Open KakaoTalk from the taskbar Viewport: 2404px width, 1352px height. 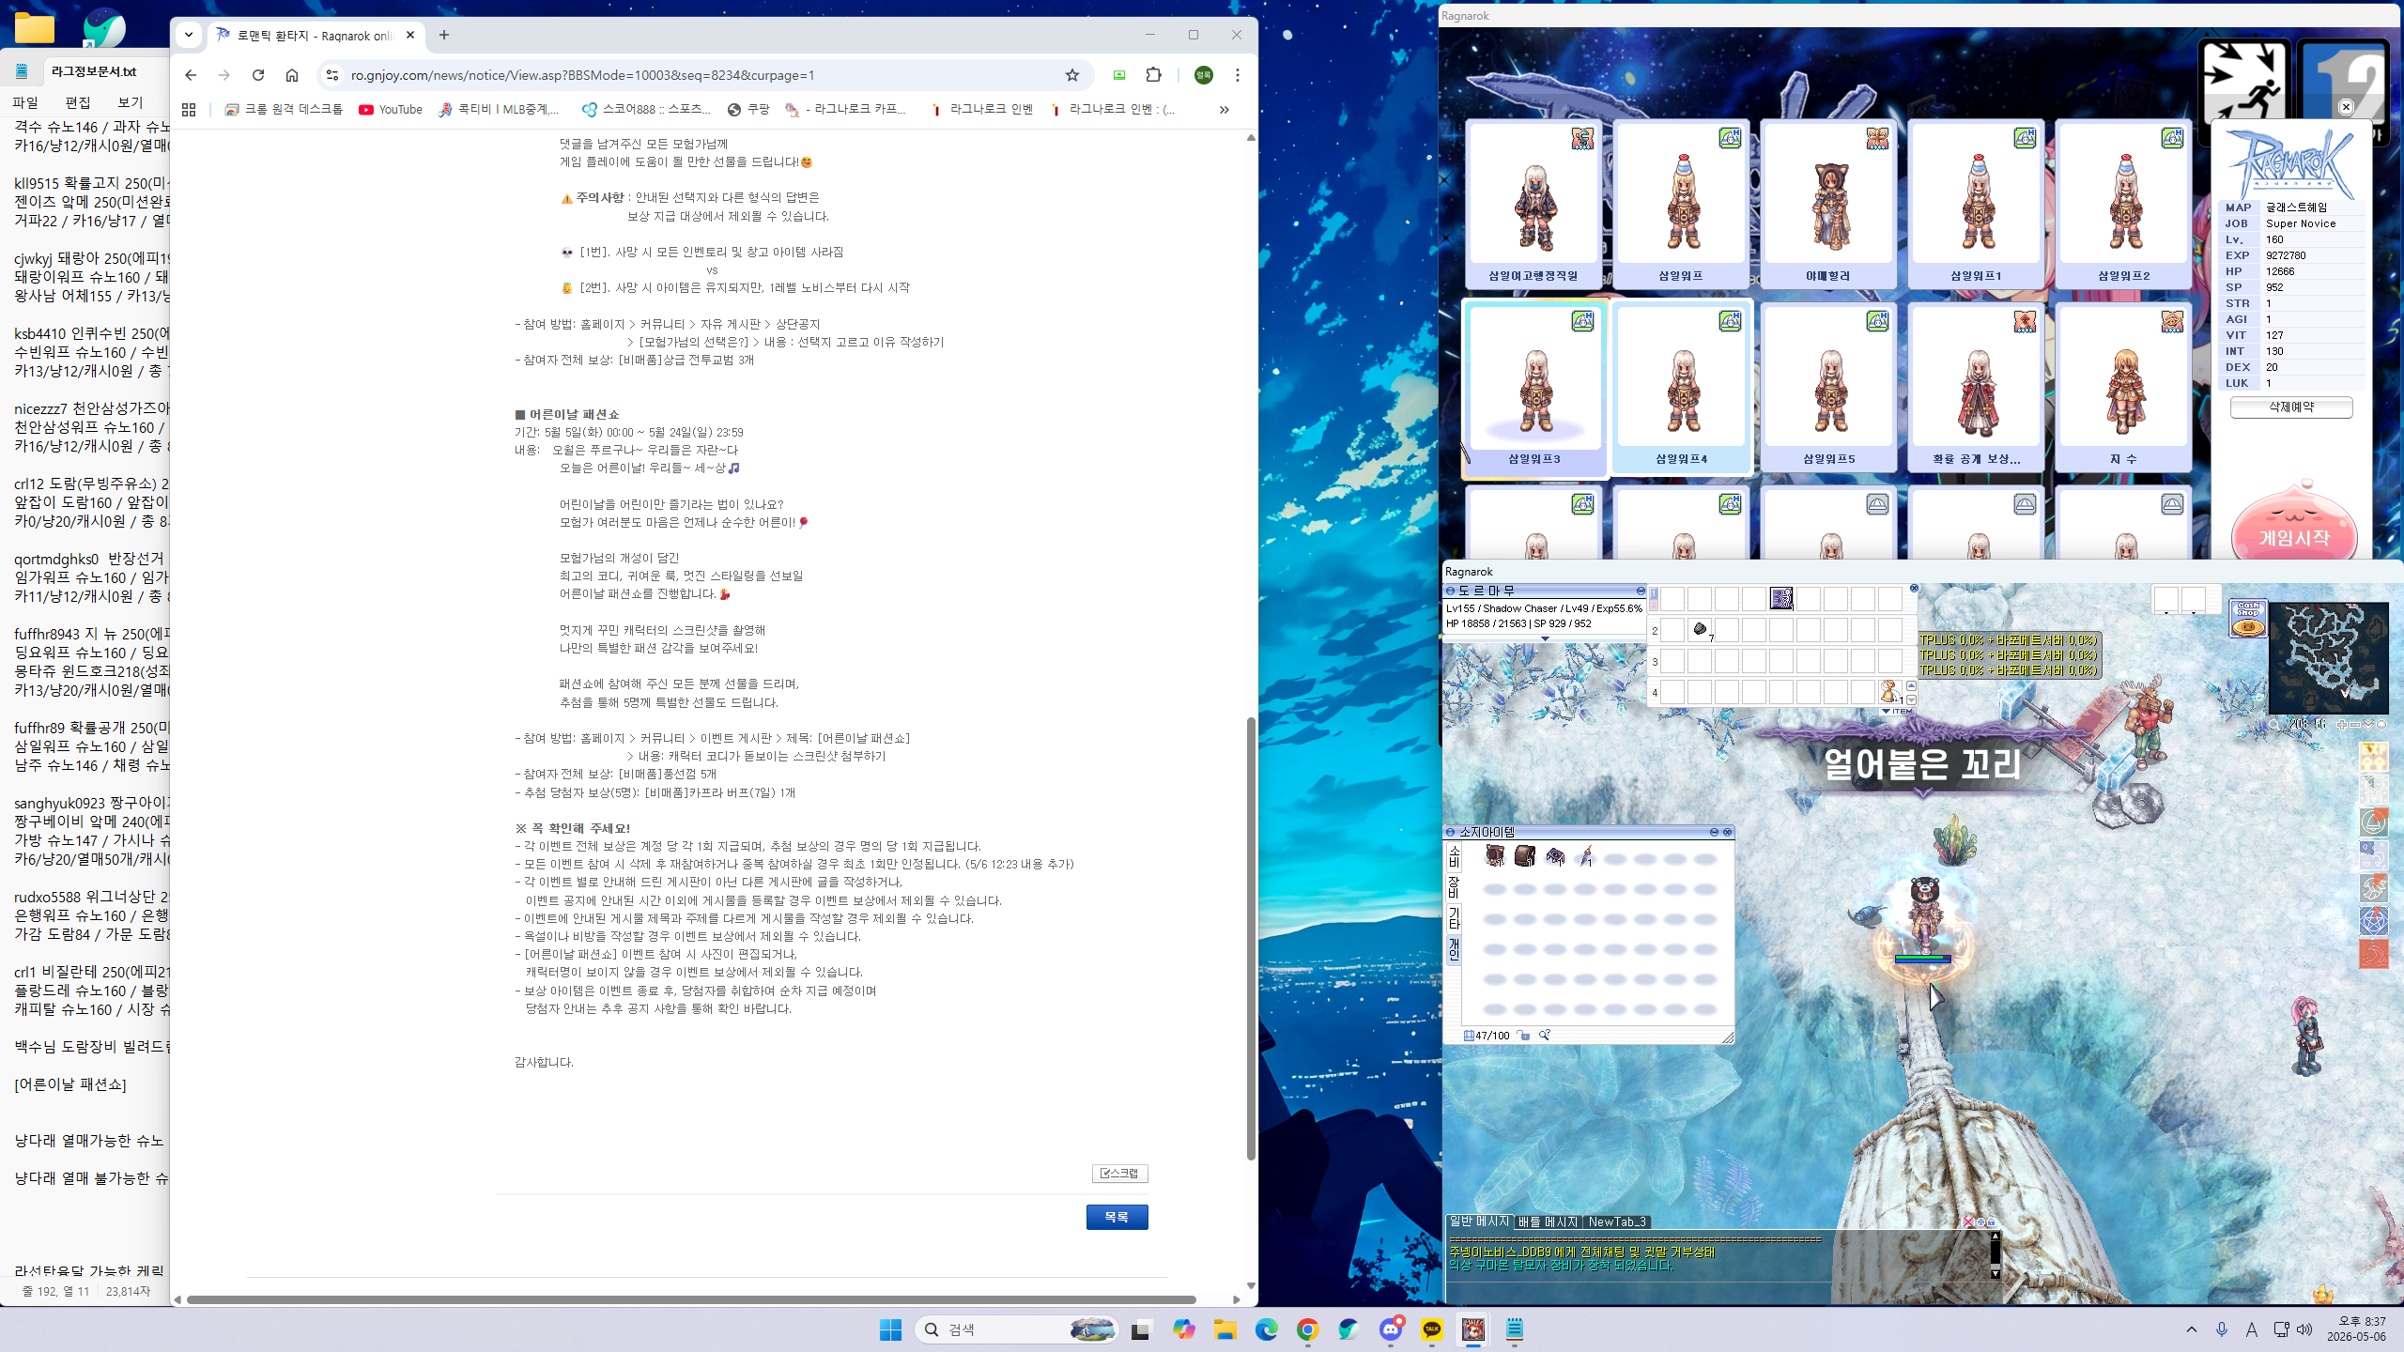(1431, 1329)
